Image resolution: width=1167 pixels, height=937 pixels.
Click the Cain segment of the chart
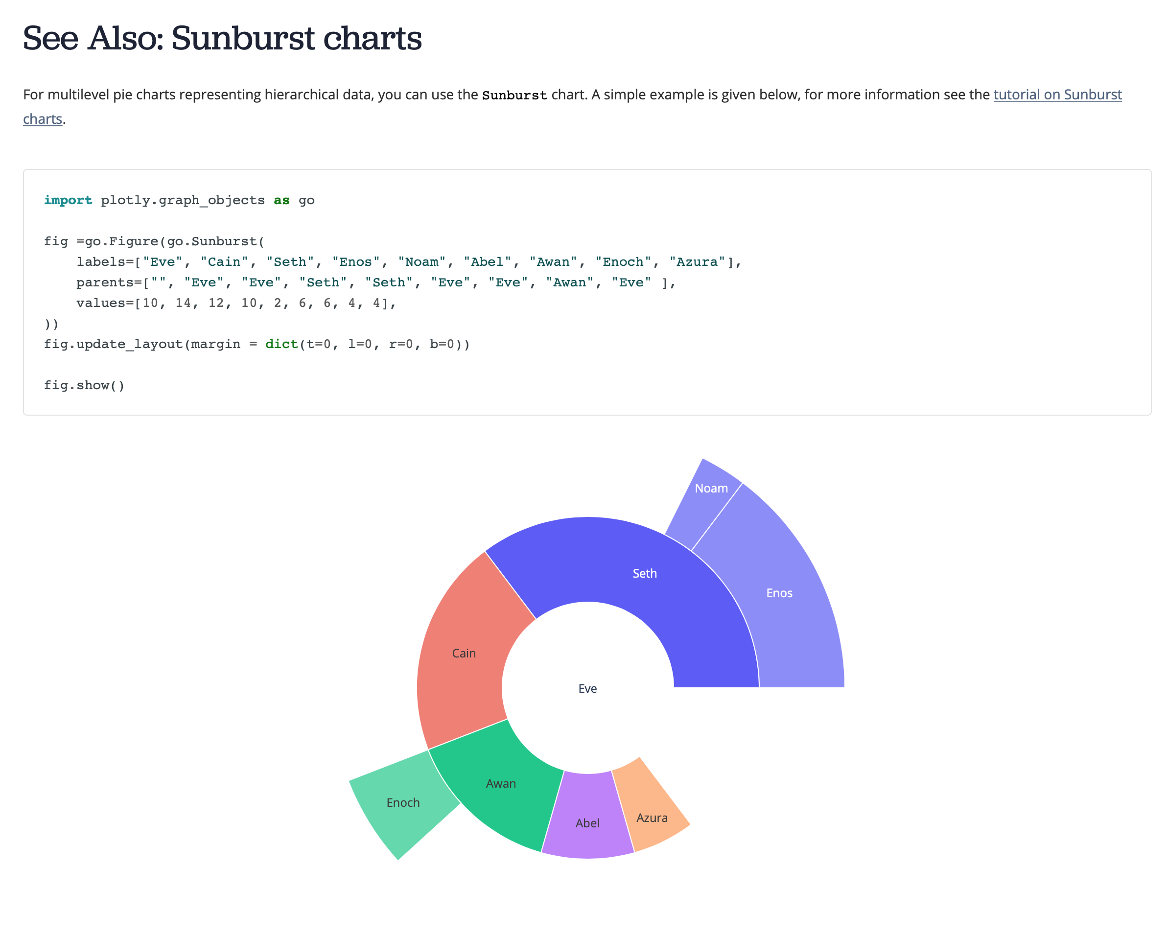pos(464,653)
